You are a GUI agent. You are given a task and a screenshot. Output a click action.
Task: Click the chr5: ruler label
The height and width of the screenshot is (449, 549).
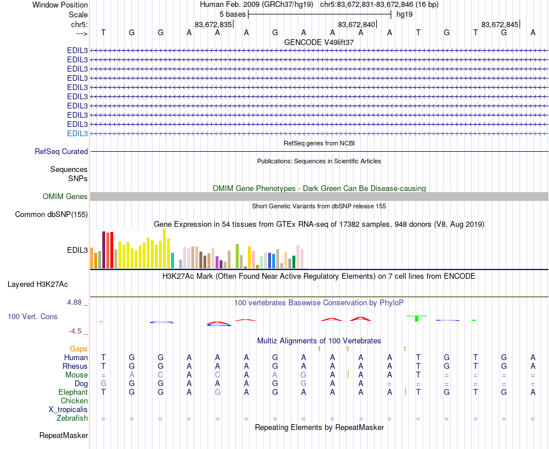[79, 24]
